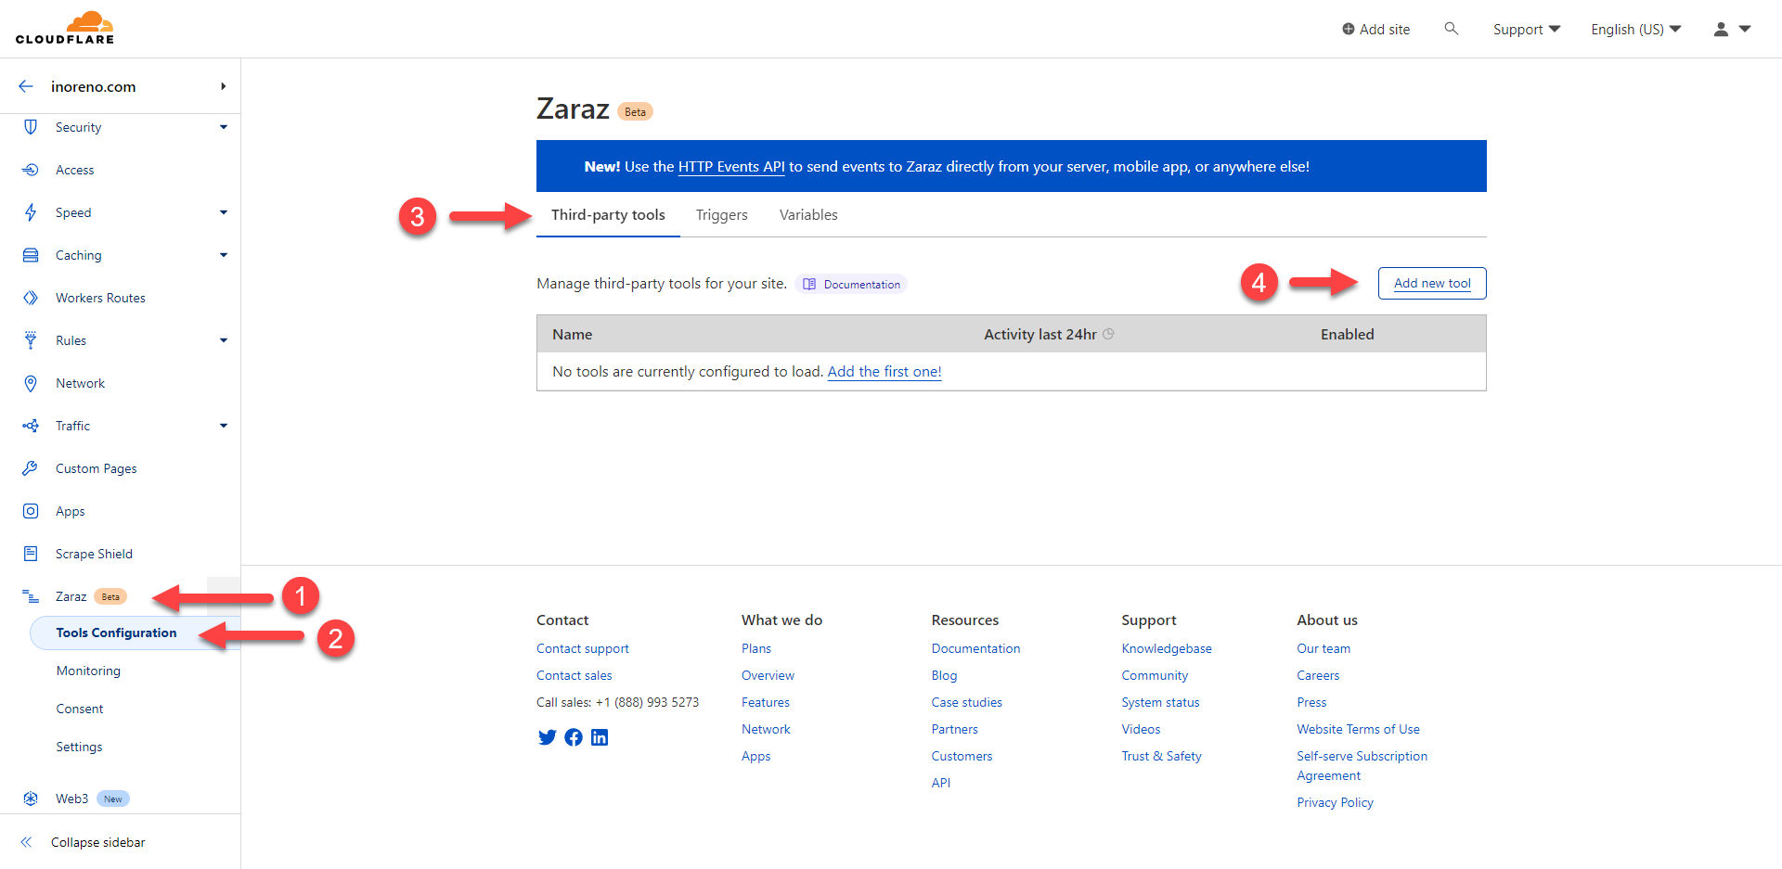The image size is (1782, 869).
Task: Click the back arrow beside inoreno.com
Action: tap(26, 86)
